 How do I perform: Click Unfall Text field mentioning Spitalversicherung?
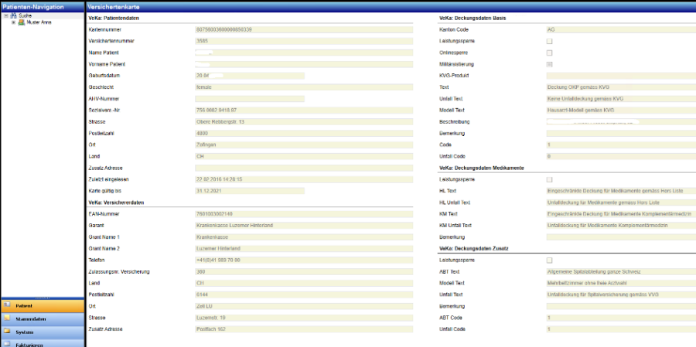pyautogui.click(x=621, y=294)
